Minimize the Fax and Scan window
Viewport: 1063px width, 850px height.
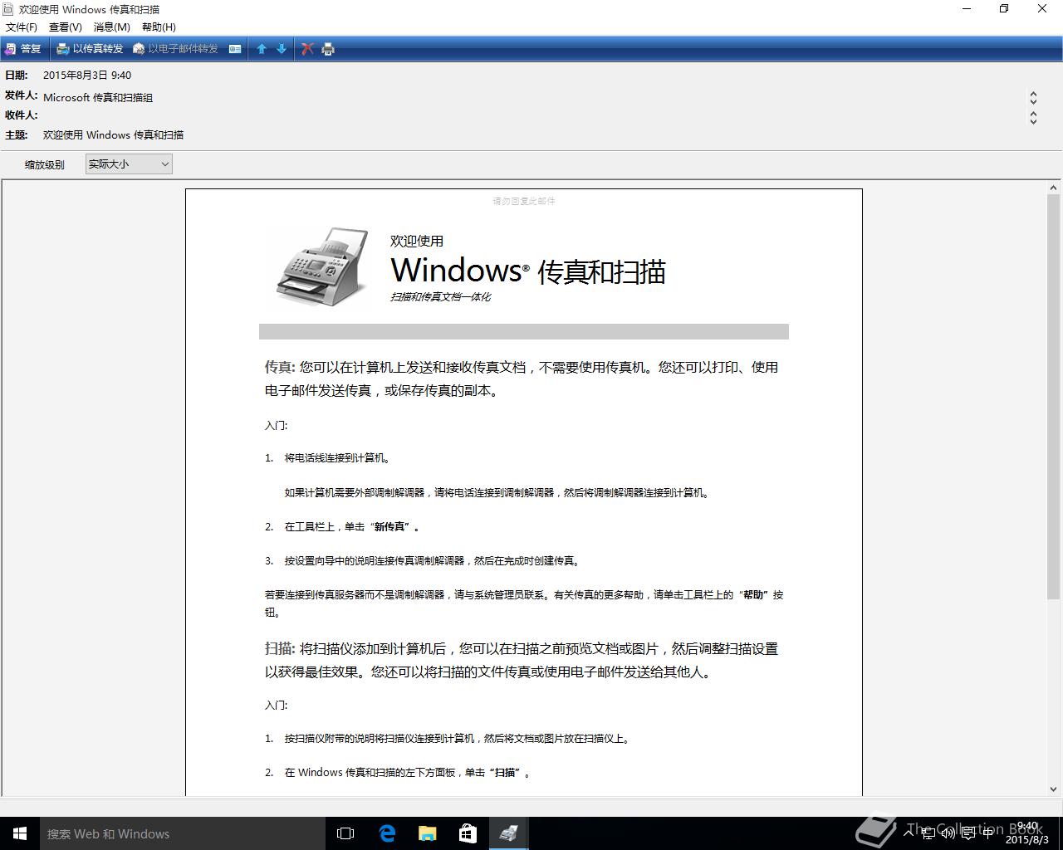coord(967,8)
